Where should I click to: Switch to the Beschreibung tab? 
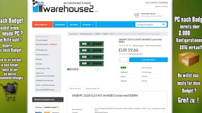coord(75,89)
